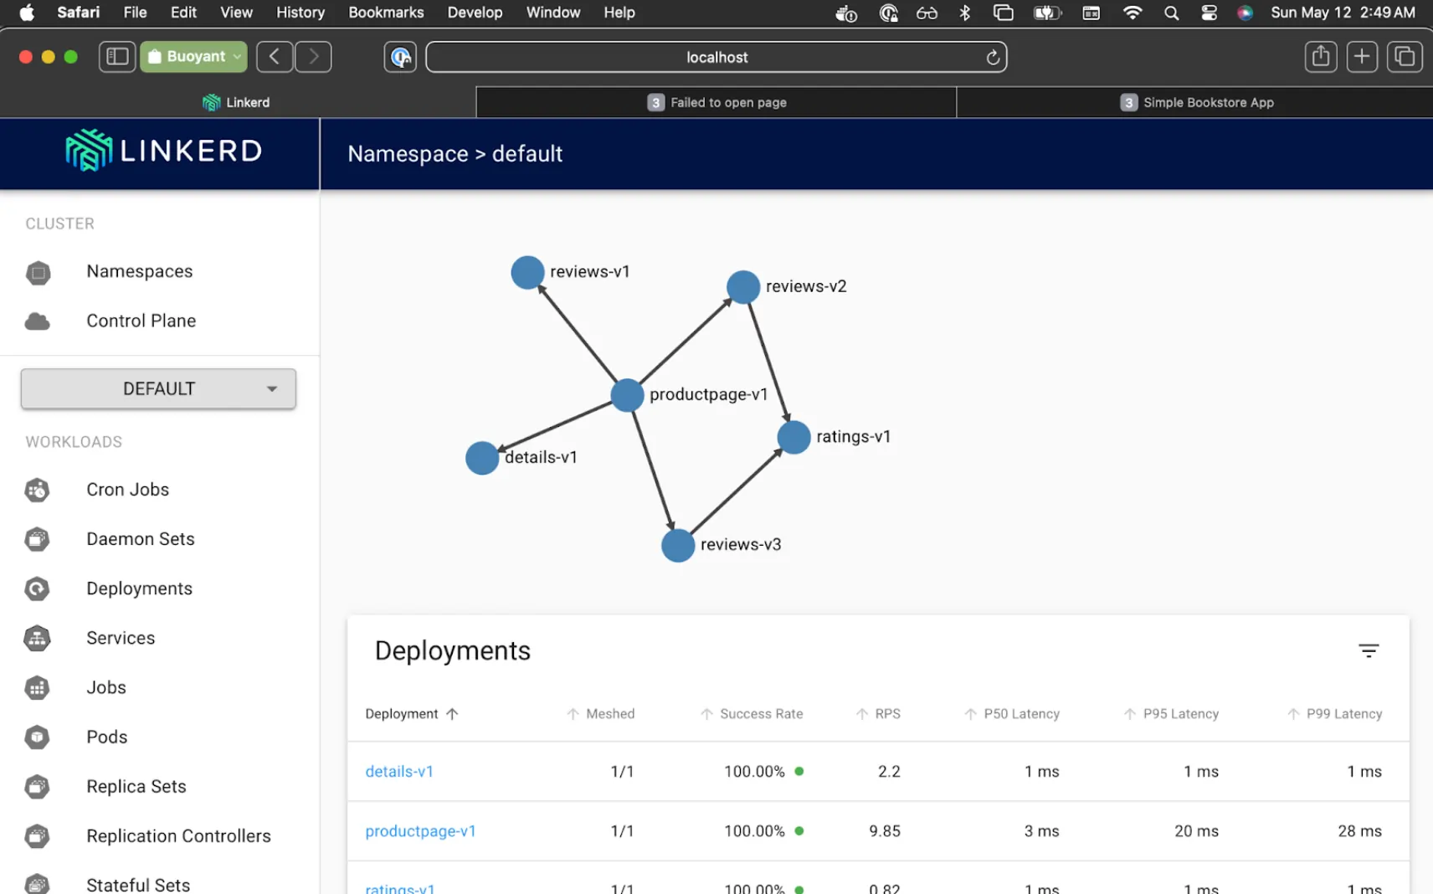Click the Cron Jobs sidebar icon
This screenshot has width=1433, height=894.
(38, 491)
